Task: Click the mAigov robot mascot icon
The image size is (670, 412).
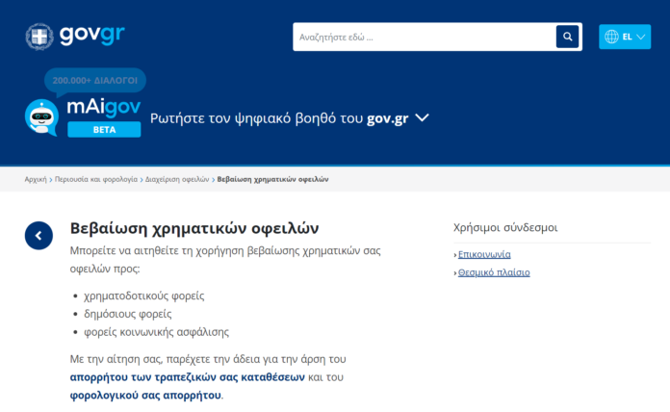Action: pos(41,117)
